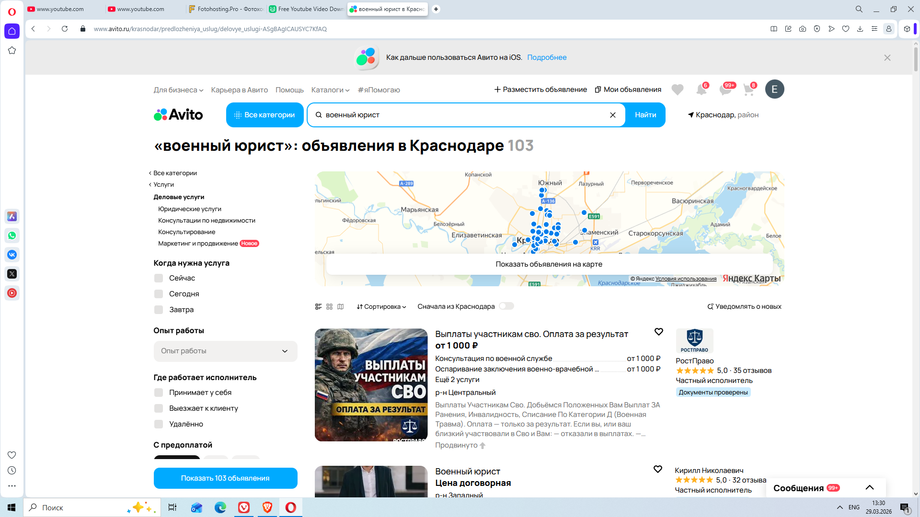Open the shopping cart icon
920x517 pixels.
tap(748, 90)
